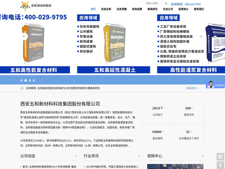Expand 视频中心 section with chevron arrow
The height and width of the screenshot is (169, 225).
click(x=203, y=156)
